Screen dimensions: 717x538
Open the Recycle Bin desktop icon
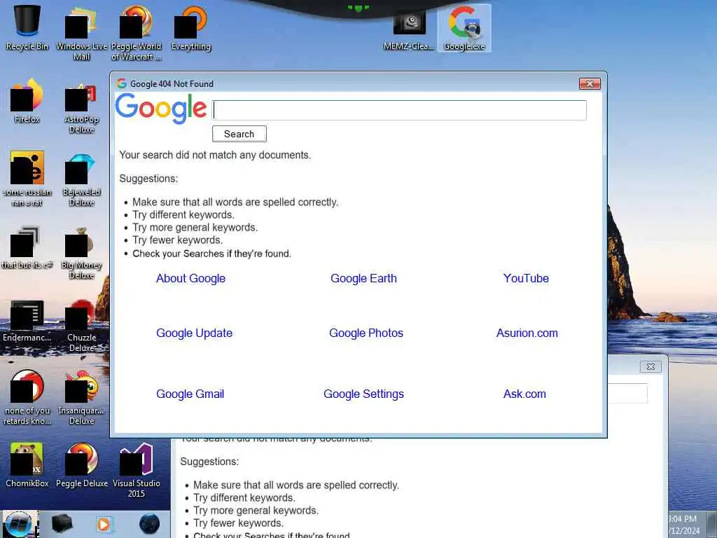click(27, 27)
